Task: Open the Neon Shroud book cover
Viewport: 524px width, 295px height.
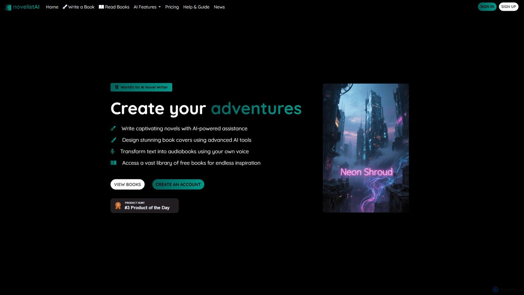Action: [x=366, y=148]
